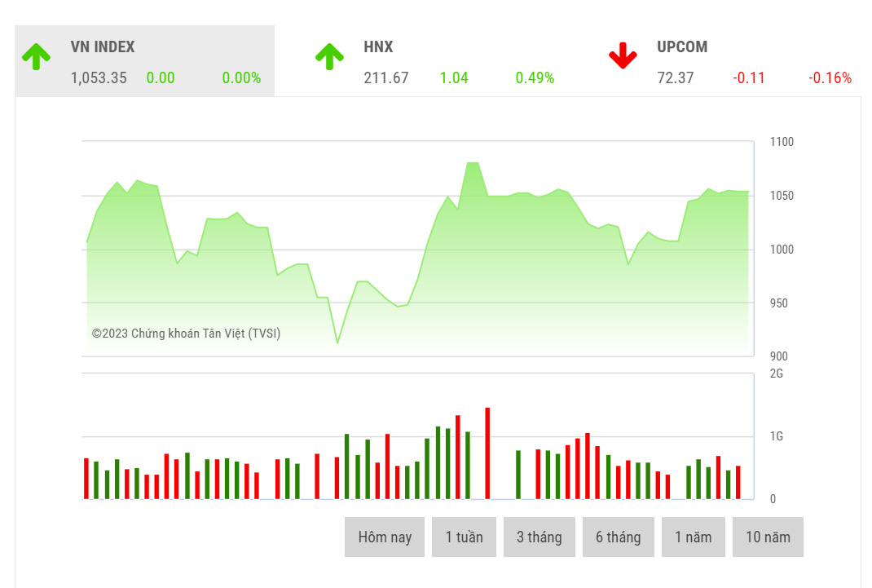The height and width of the screenshot is (588, 872).
Task: View the 1 năm chart range
Action: 694,537
